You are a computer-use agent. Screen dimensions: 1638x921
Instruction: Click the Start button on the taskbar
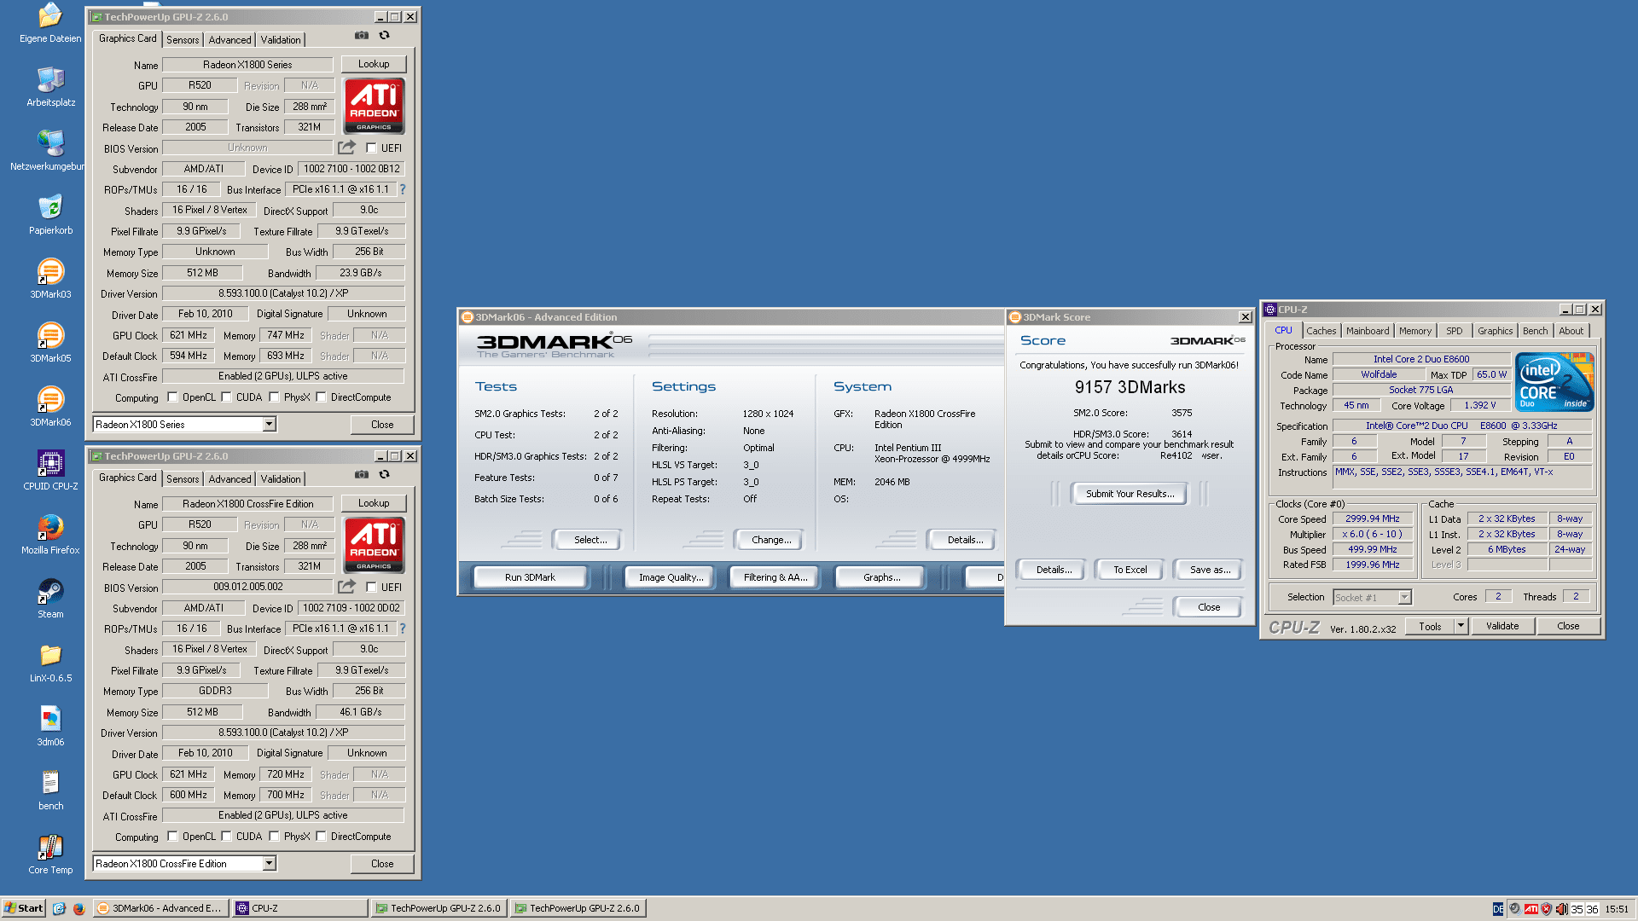23,908
